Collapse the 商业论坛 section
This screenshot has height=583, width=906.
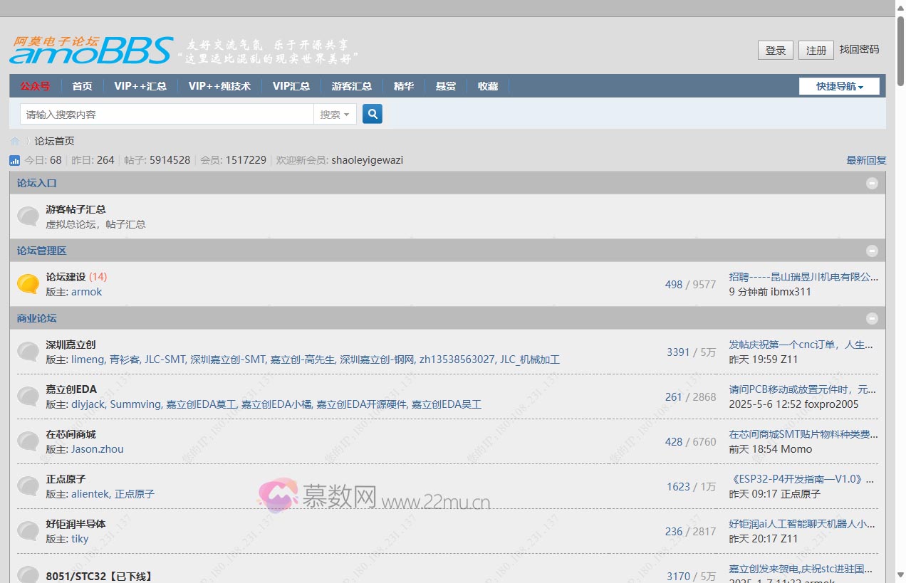click(872, 318)
